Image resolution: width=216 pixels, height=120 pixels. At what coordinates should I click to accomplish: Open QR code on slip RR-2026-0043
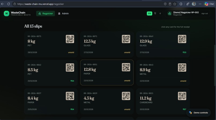182,67
